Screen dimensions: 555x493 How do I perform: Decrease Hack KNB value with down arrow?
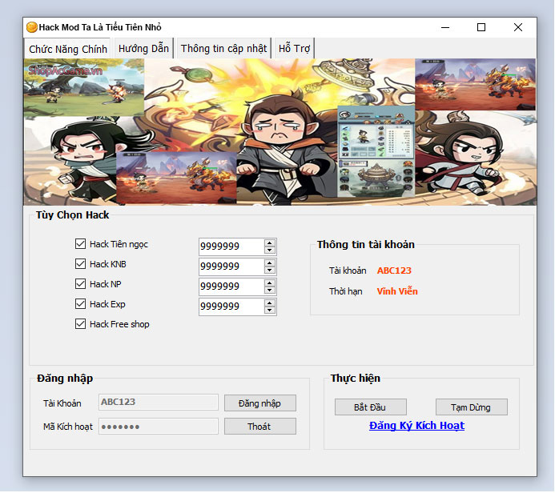[270, 271]
